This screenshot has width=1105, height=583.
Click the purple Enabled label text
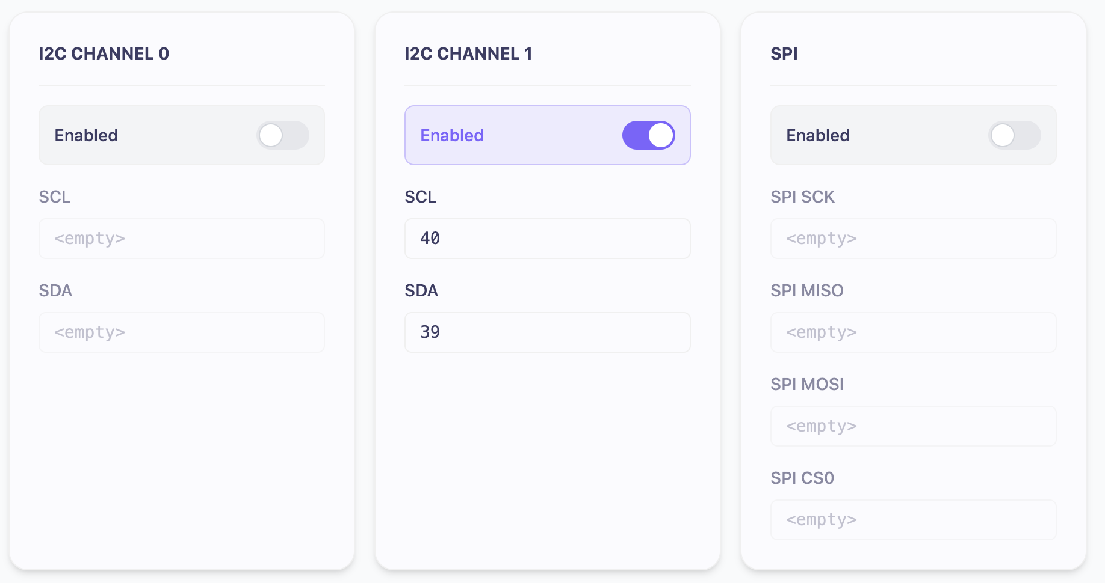452,135
